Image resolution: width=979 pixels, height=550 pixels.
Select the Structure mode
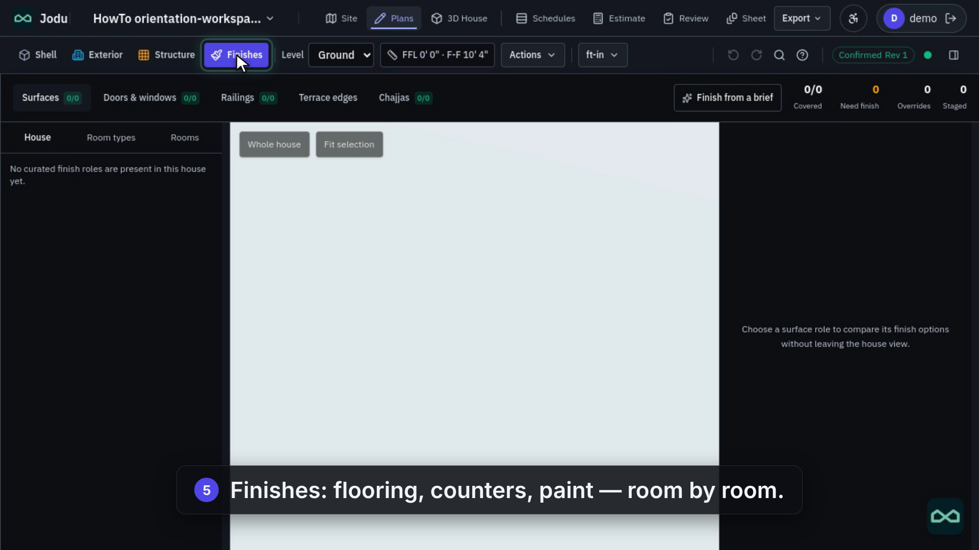166,55
